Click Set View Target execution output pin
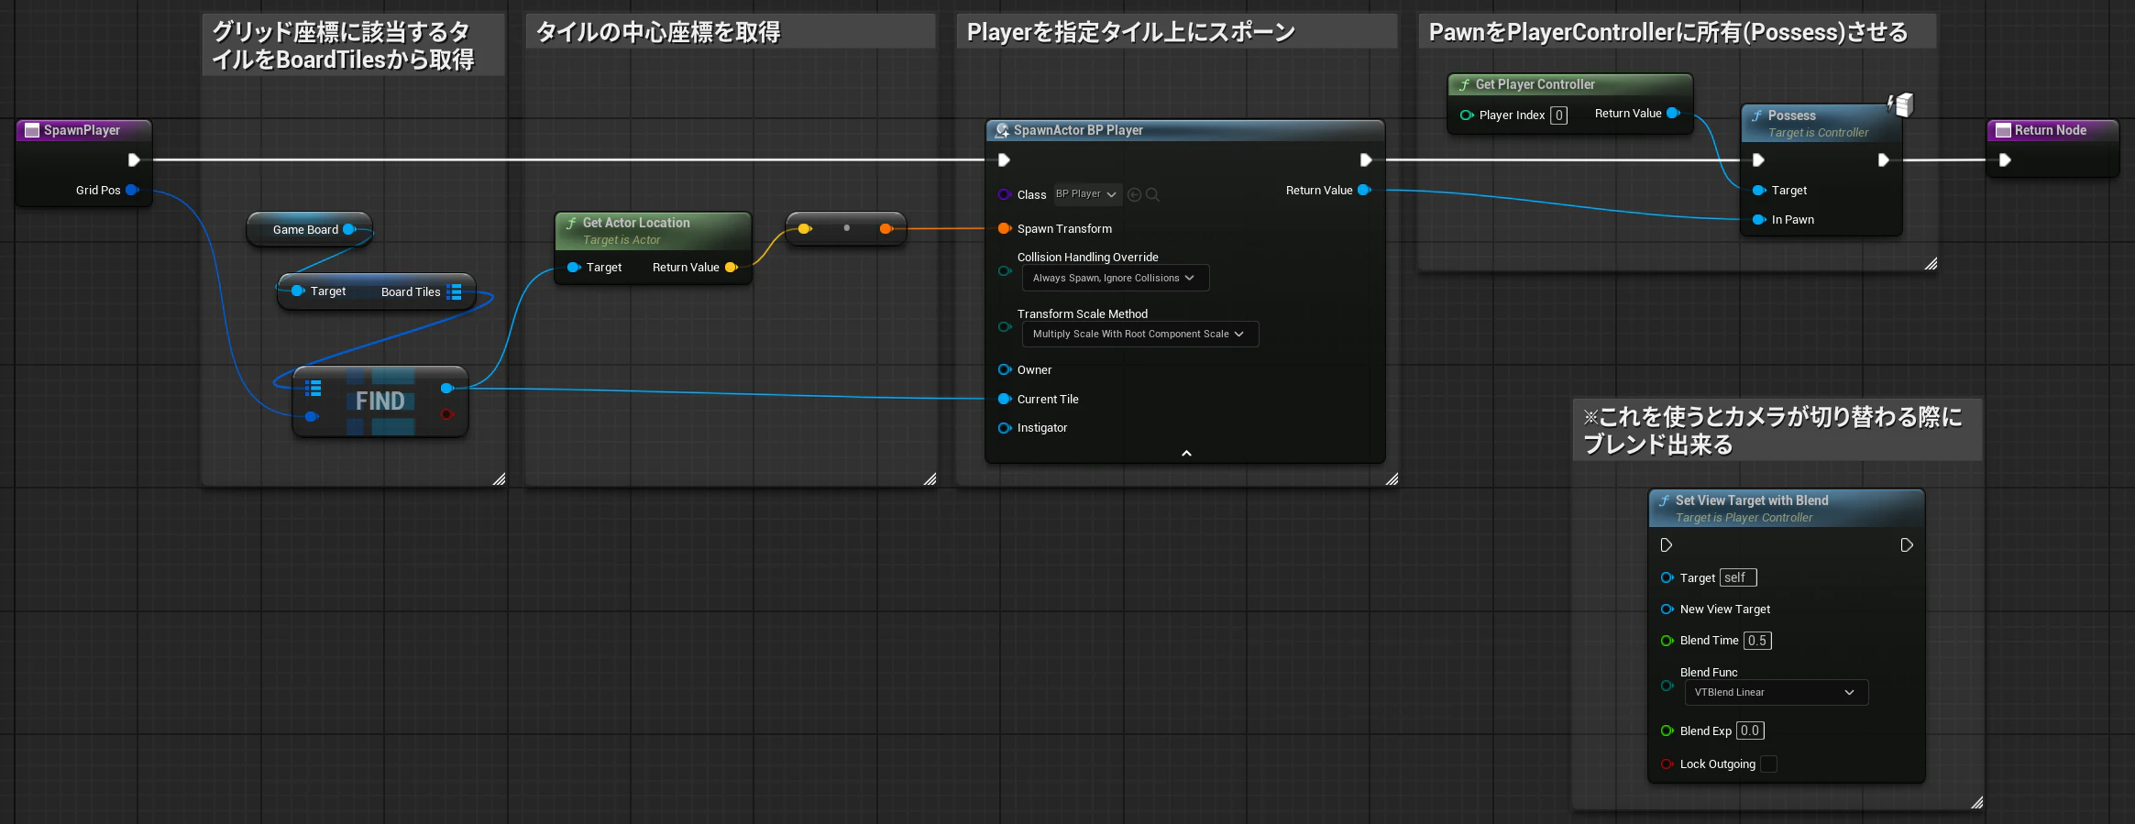This screenshot has height=824, width=2135. tap(1907, 545)
